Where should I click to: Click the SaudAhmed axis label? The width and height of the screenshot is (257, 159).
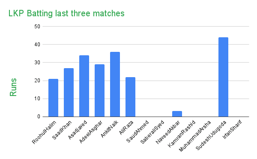pos(137,131)
